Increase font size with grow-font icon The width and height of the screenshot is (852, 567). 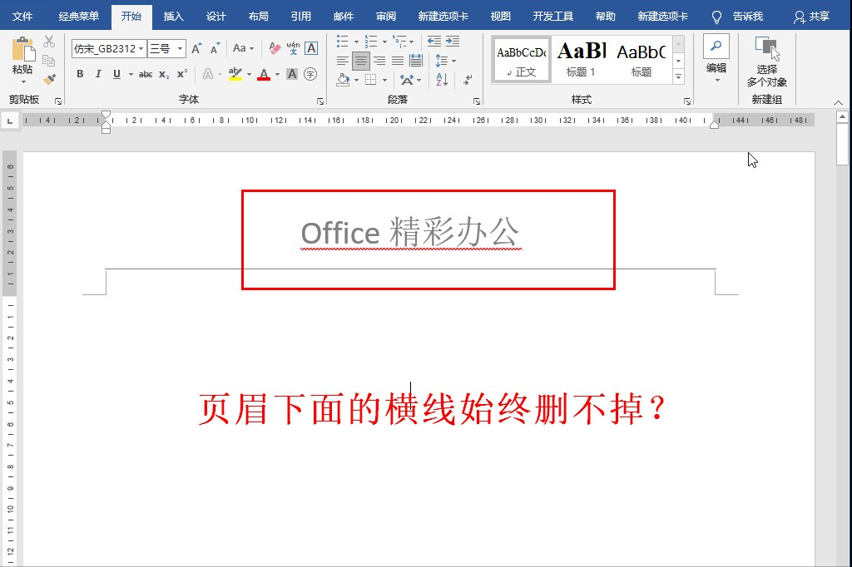(x=196, y=48)
